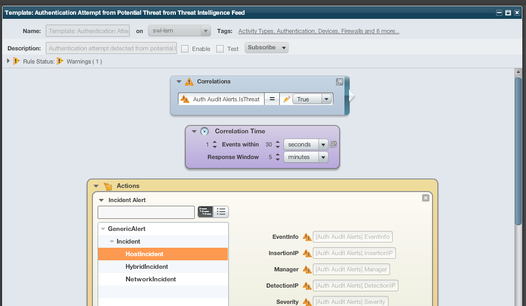526x306 pixels.
Task: Click the warning icon next to Manager
Action: (307, 269)
